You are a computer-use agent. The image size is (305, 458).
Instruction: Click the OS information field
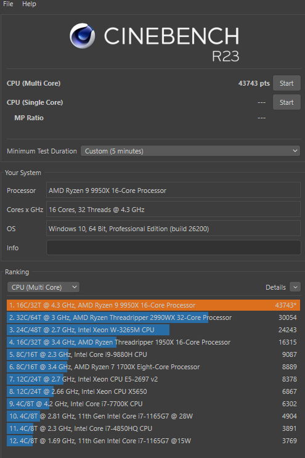pos(173,229)
